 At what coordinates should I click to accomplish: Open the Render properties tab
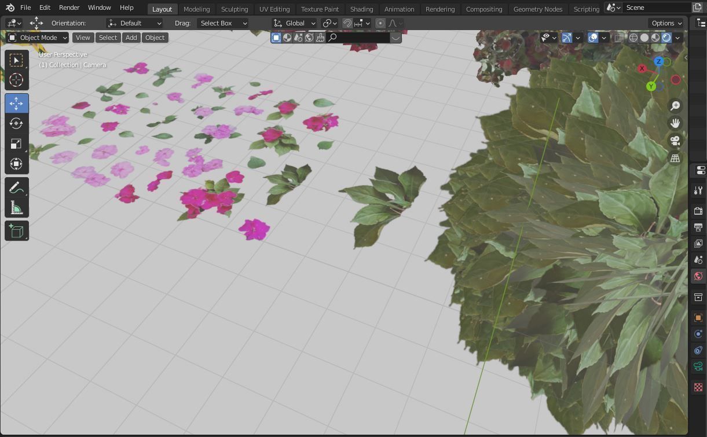tap(698, 211)
